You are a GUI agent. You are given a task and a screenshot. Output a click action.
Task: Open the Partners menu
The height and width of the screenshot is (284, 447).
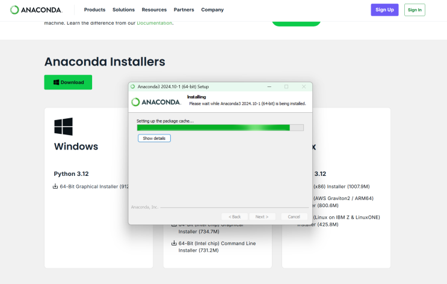coord(184,10)
